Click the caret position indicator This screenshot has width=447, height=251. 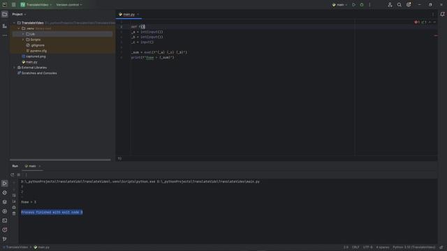[346, 248]
